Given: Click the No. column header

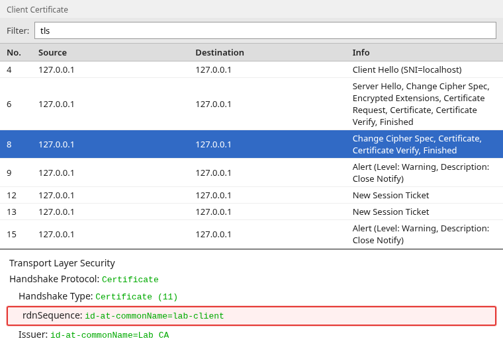Looking at the screenshot, I should (14, 53).
